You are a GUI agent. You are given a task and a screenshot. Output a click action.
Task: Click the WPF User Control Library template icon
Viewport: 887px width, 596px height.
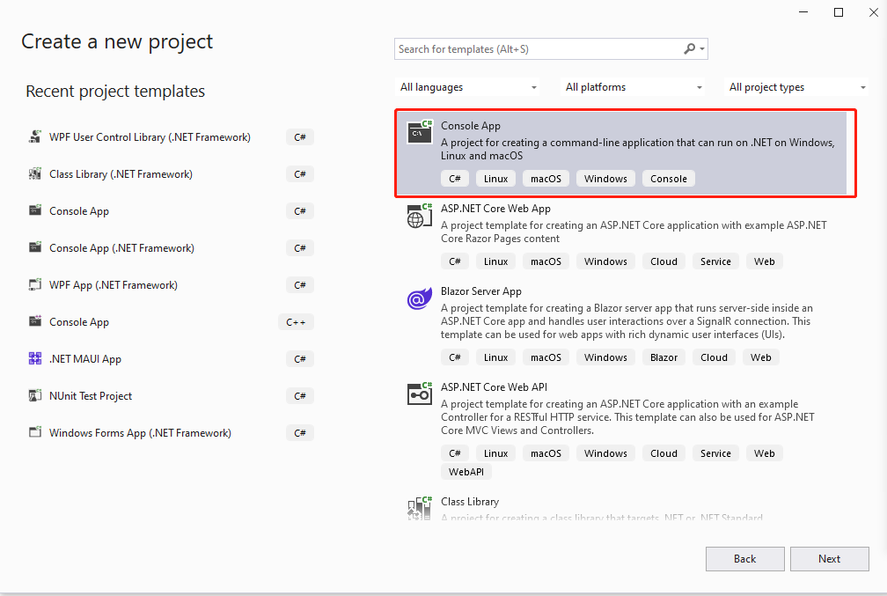pyautogui.click(x=35, y=137)
